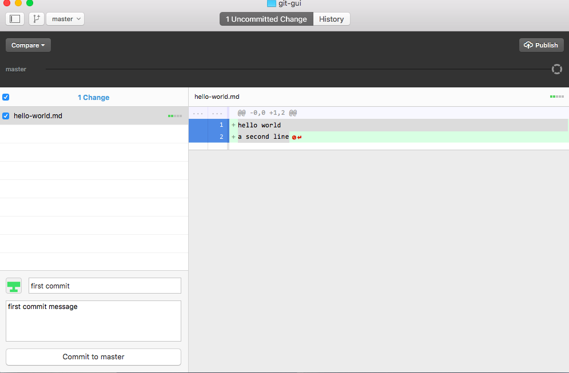569x373 pixels.
Task: Toggle the sidebar panel icon
Action: tap(15, 19)
